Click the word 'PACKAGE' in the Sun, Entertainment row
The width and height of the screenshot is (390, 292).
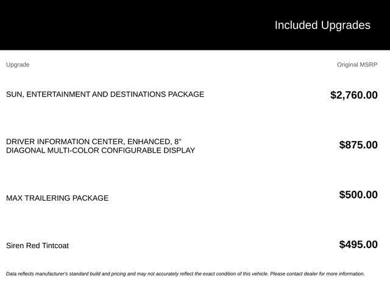186,94
